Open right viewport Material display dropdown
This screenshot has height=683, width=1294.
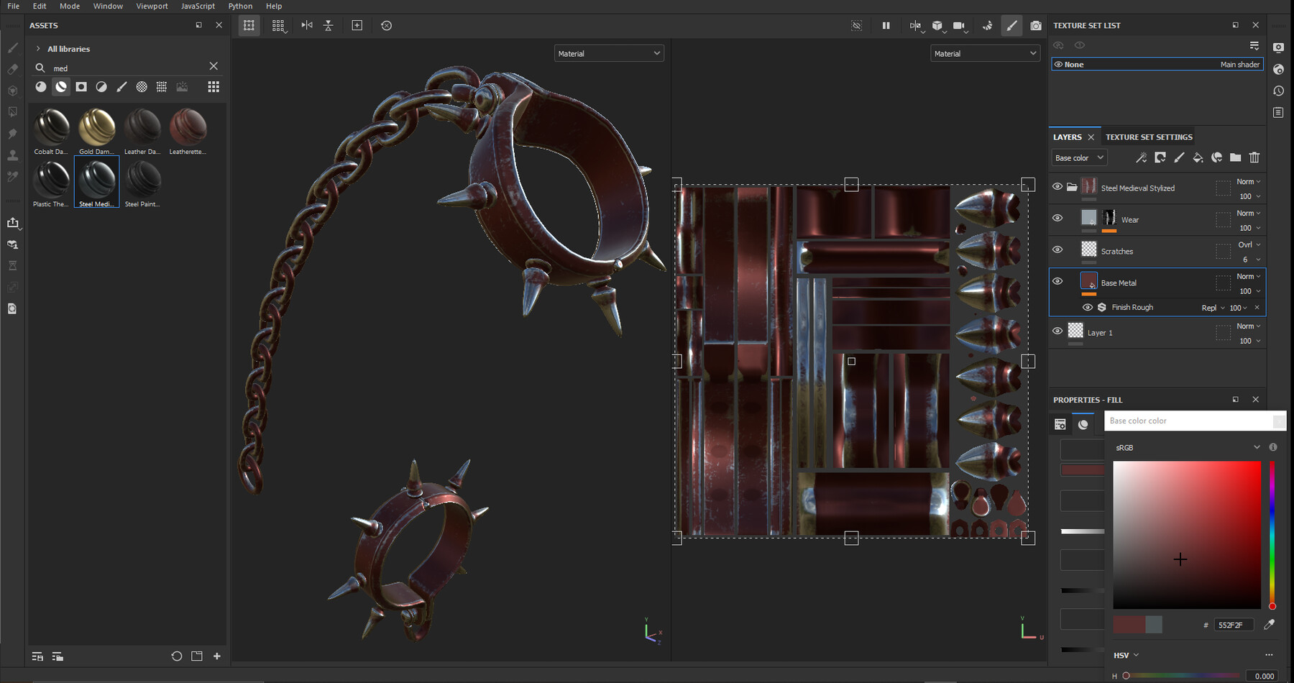click(x=985, y=53)
